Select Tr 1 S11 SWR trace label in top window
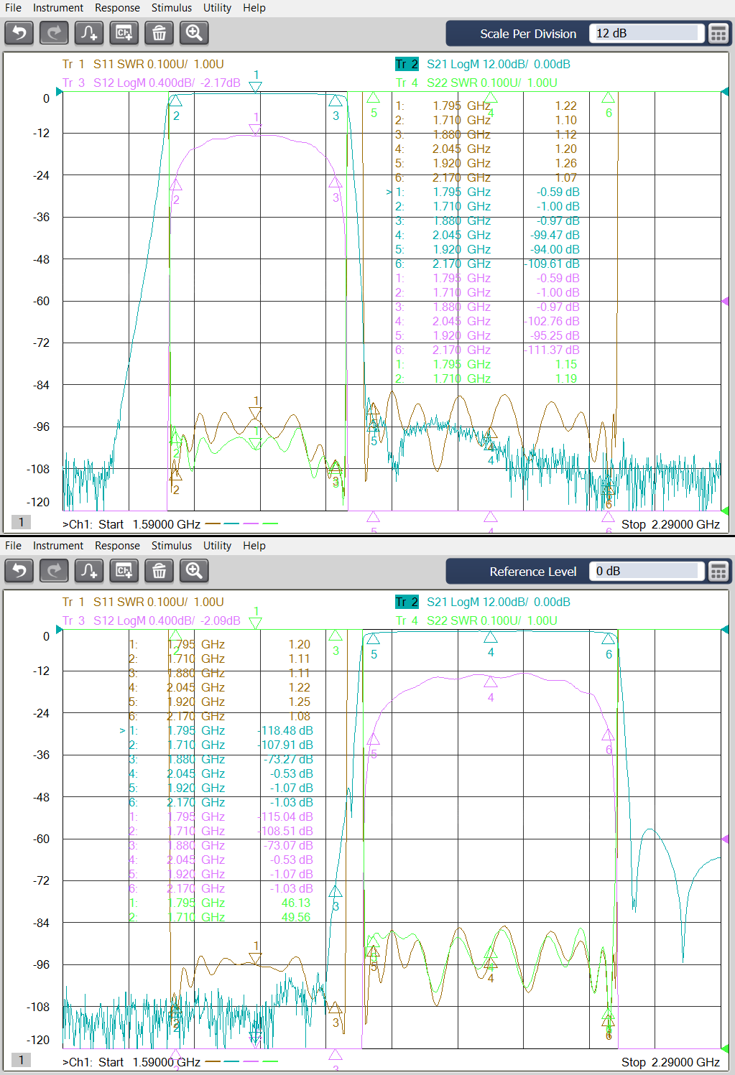 click(143, 64)
